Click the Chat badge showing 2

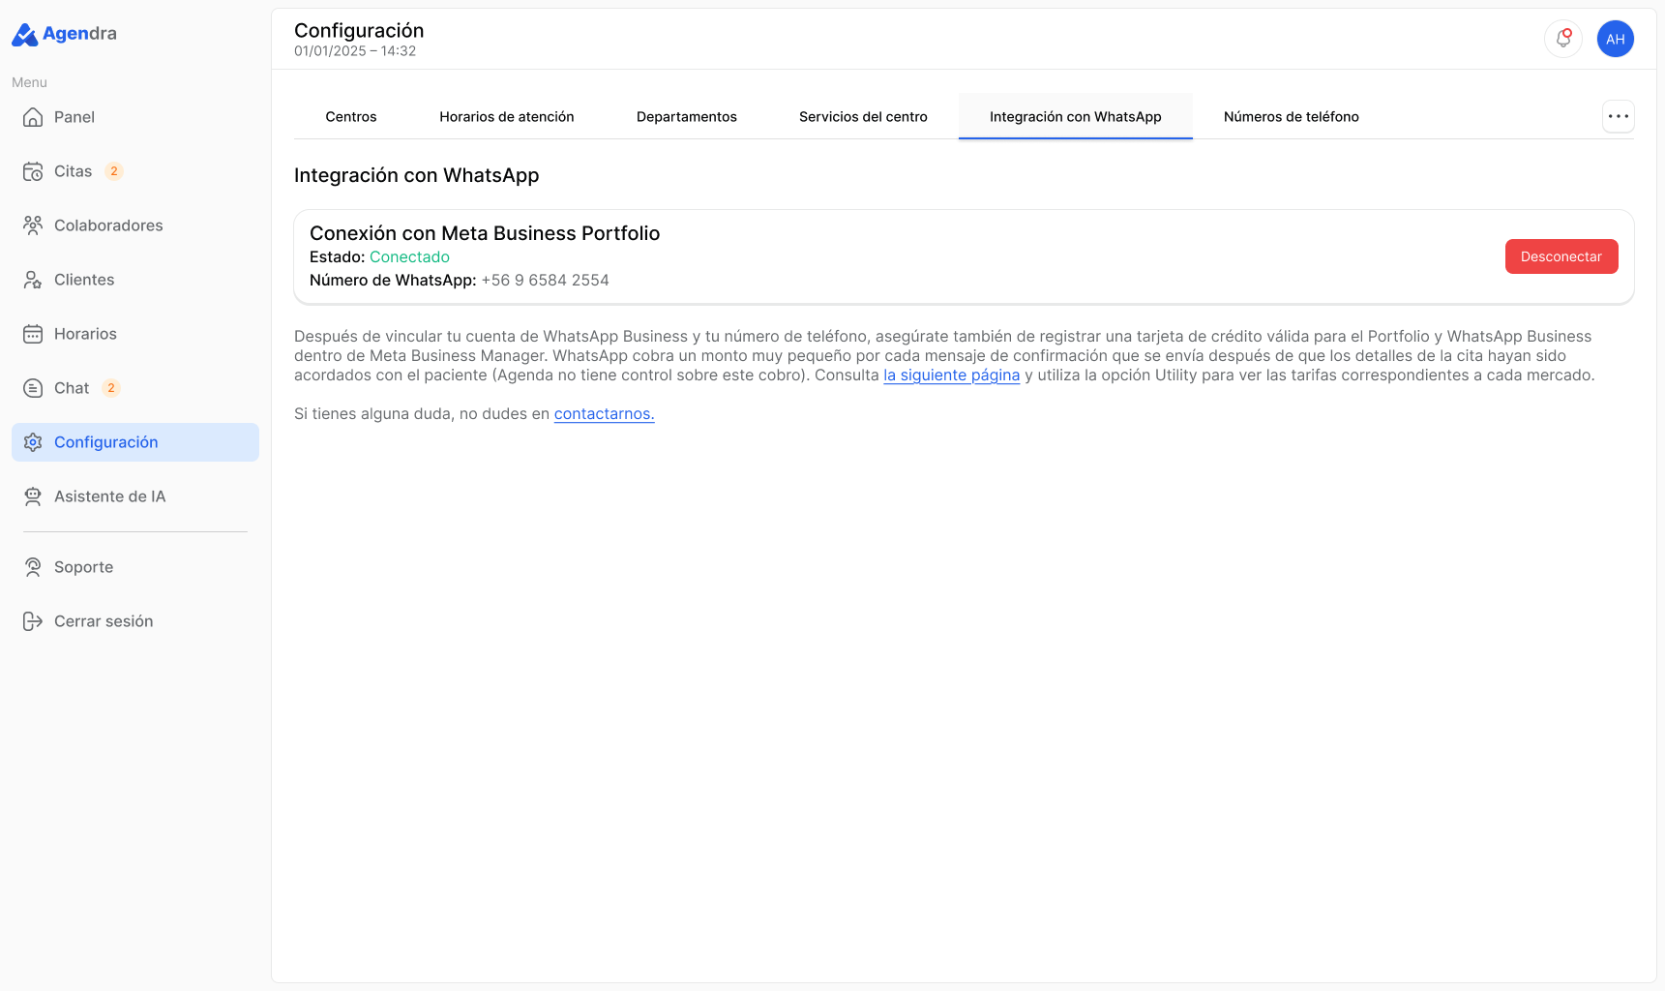point(111,388)
